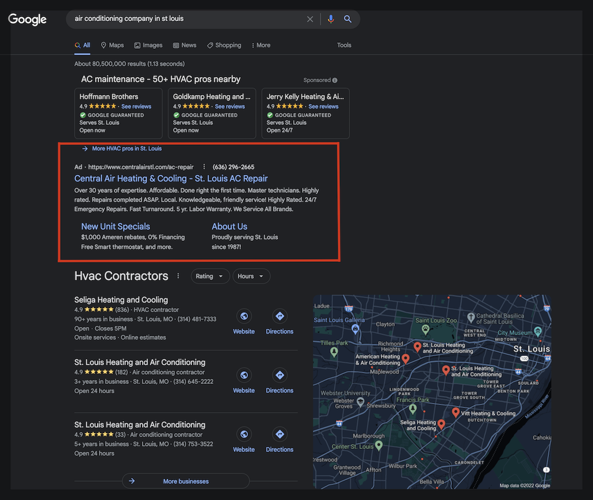Click the City Museum map marker

click(538, 332)
